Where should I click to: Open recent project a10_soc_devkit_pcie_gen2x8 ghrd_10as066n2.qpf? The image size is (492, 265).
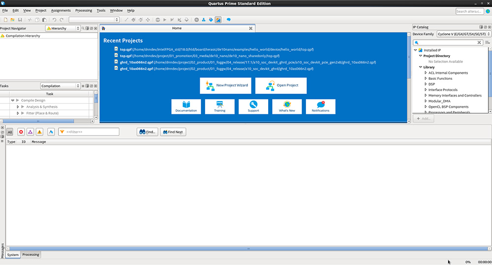[x=248, y=62]
